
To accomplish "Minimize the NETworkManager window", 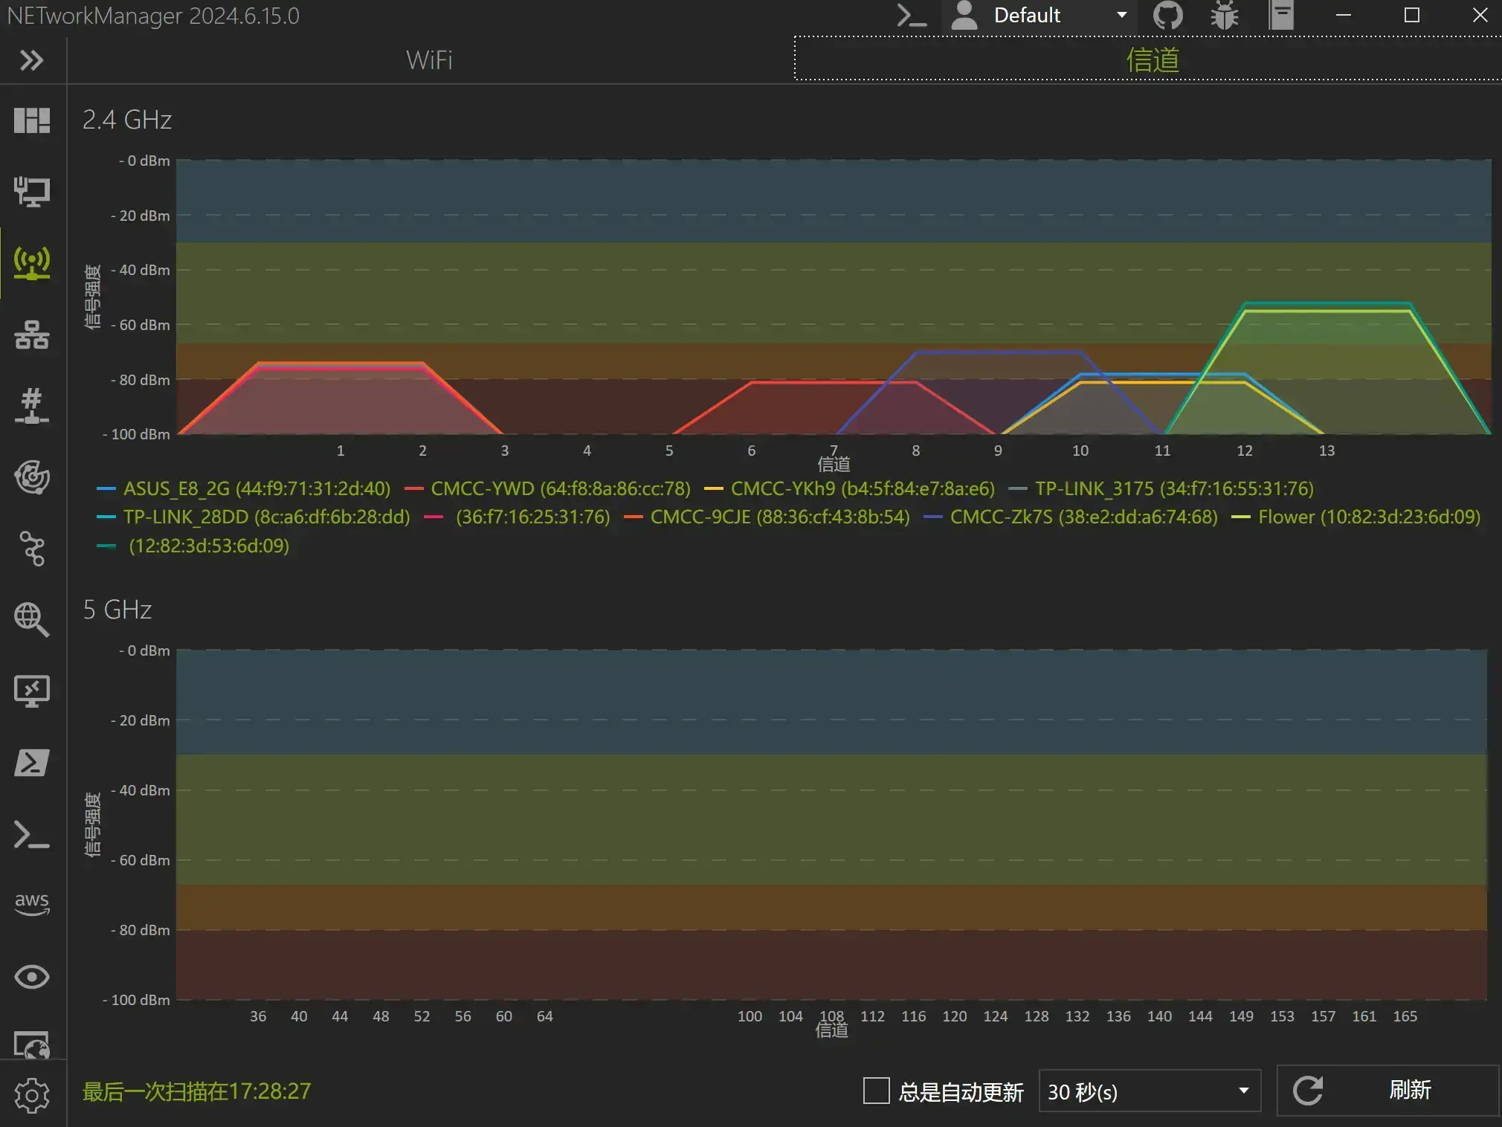I will coord(1343,16).
